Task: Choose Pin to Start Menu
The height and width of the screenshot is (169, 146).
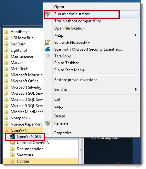Action: [69, 70]
